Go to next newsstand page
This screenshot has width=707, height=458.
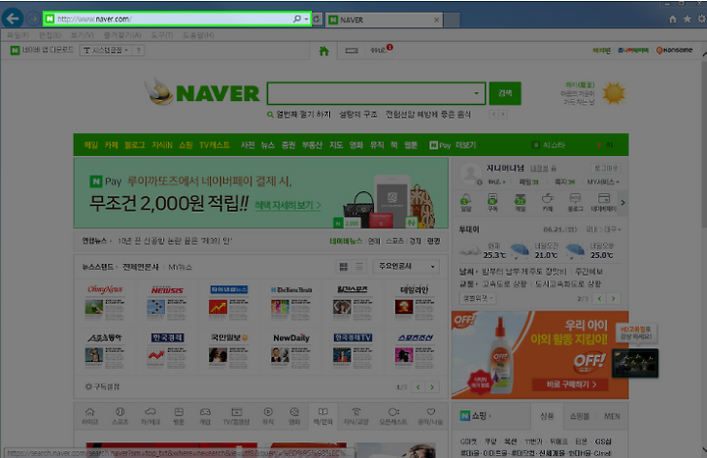(x=432, y=386)
